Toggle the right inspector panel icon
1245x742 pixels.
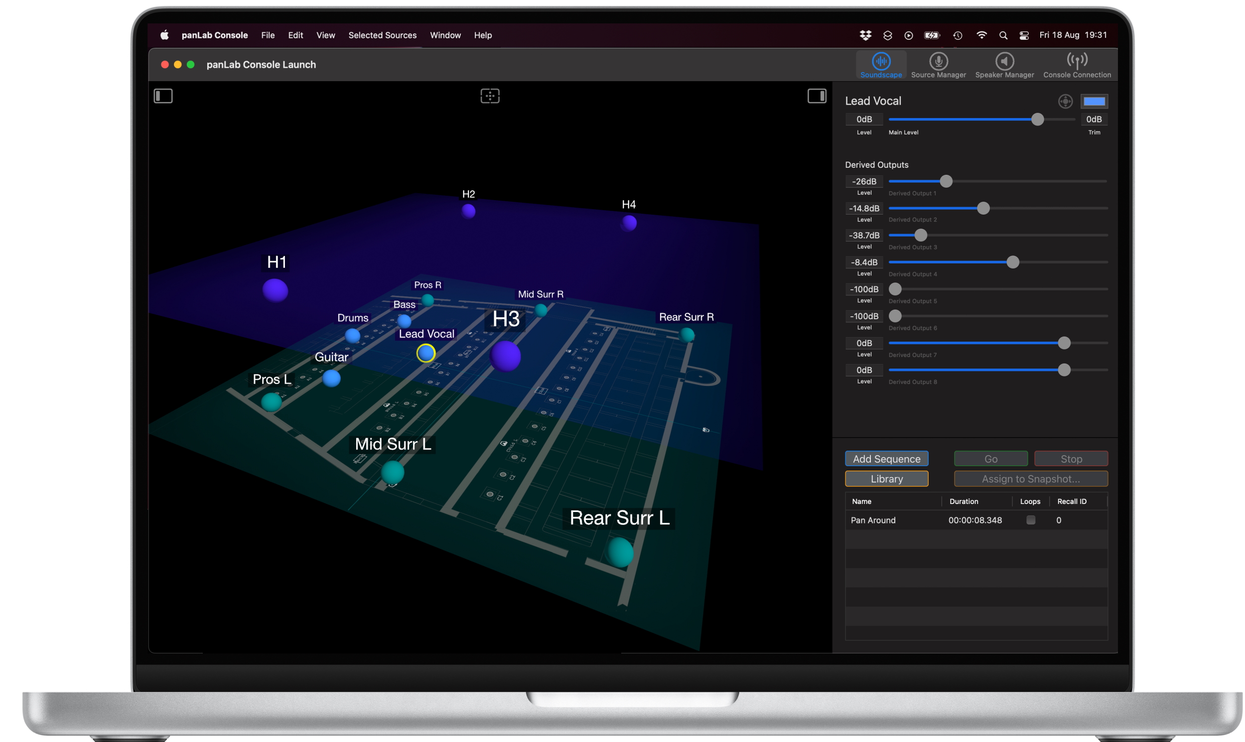[x=817, y=96]
